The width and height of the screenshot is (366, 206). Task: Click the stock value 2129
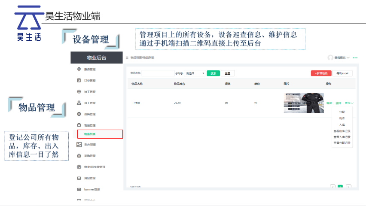[x=177, y=103]
